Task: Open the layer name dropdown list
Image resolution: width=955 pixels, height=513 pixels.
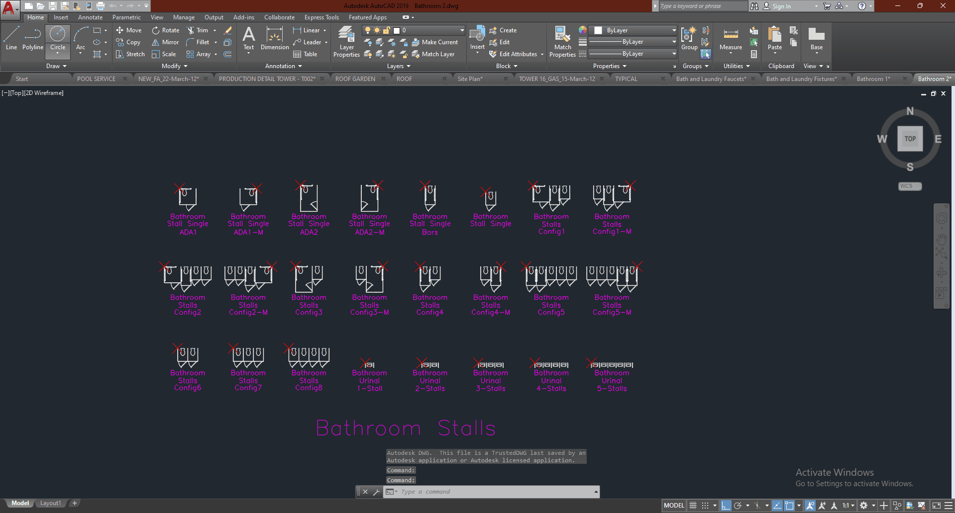Action: (461, 30)
